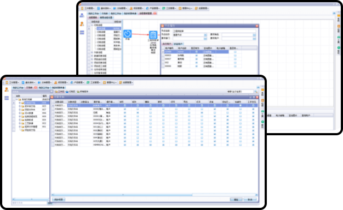The image size is (343, 210).
Task: Click right scroll arrow of permissions dialog scrollbar
Action: tap(256, 195)
